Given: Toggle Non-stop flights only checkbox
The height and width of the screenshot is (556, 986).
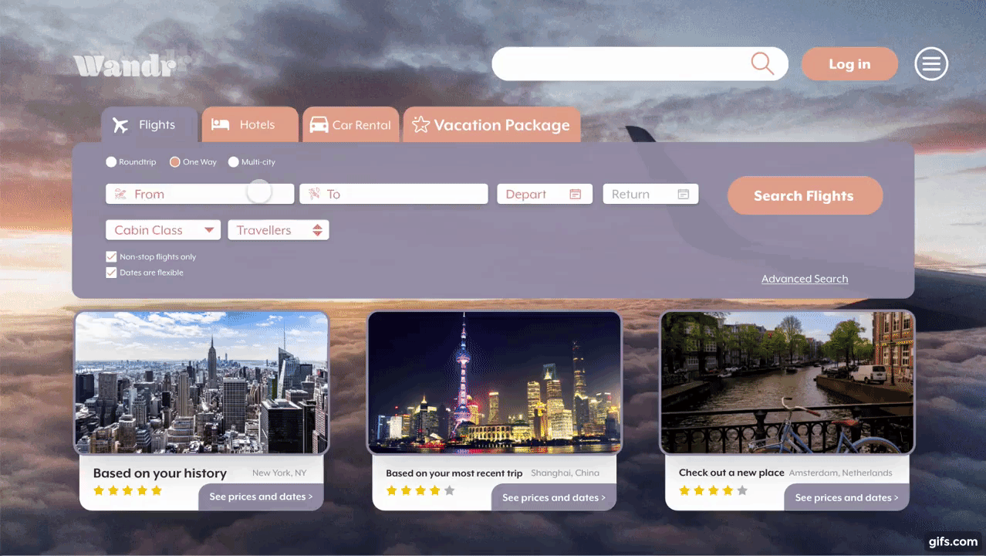Looking at the screenshot, I should pos(111,256).
